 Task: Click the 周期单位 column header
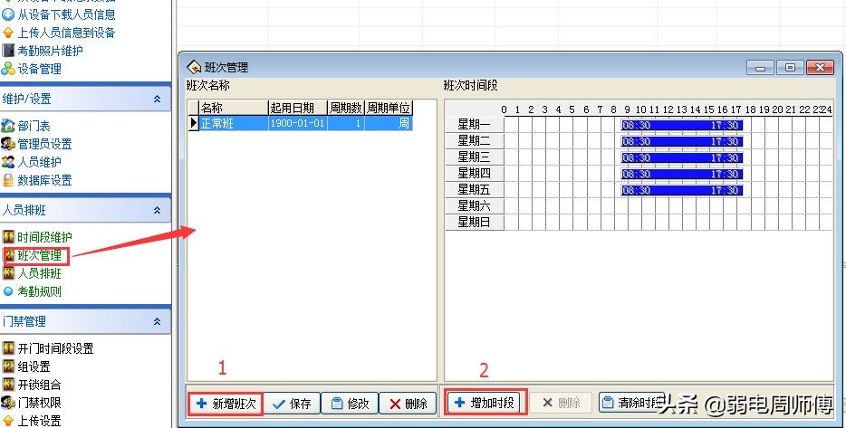click(x=389, y=108)
